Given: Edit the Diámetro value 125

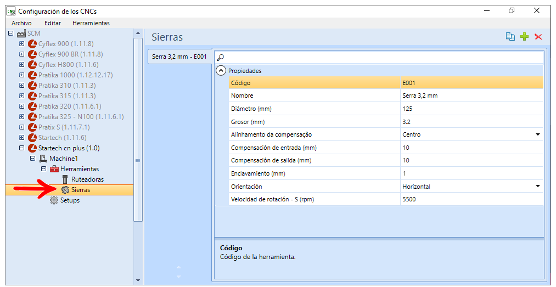Looking at the screenshot, I should point(471,109).
